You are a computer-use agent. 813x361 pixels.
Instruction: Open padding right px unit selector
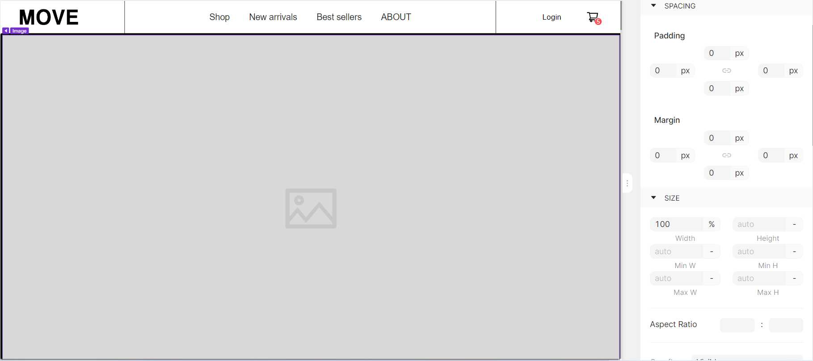[x=794, y=71]
